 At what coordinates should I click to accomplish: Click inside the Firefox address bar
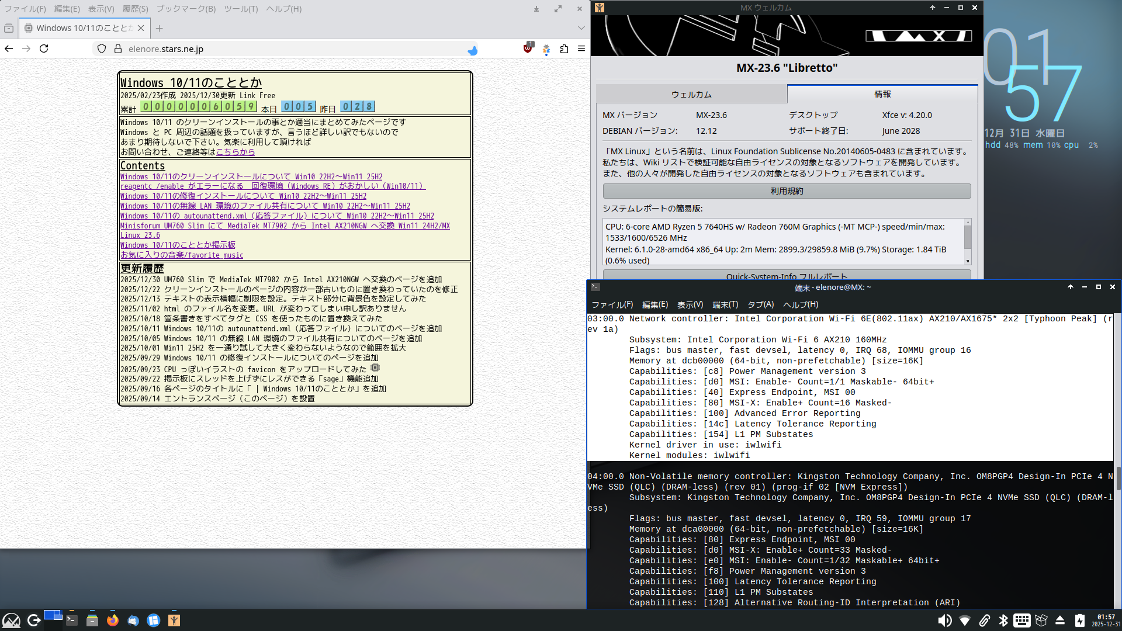tap(263, 49)
